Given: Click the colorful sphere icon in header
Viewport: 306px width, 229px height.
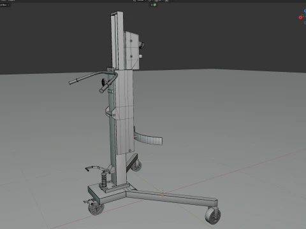Looking at the screenshot, I should click(x=155, y=4).
